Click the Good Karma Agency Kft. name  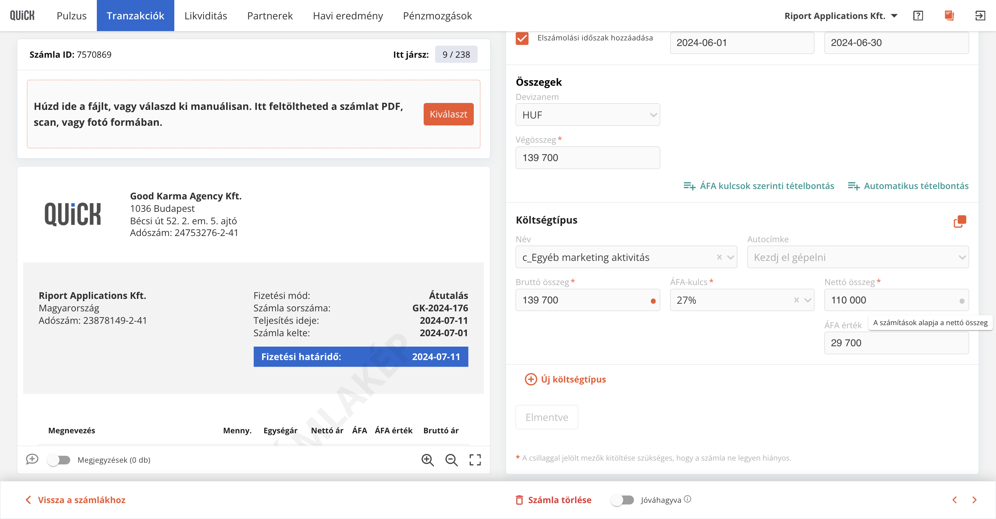click(186, 196)
